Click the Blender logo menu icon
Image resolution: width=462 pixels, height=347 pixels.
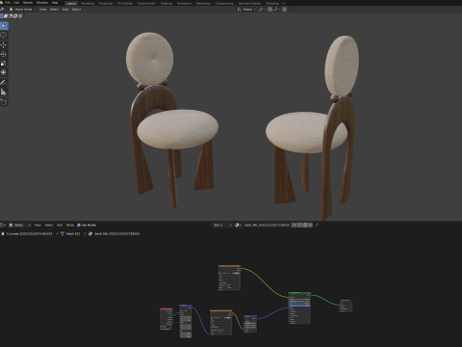point(2,3)
